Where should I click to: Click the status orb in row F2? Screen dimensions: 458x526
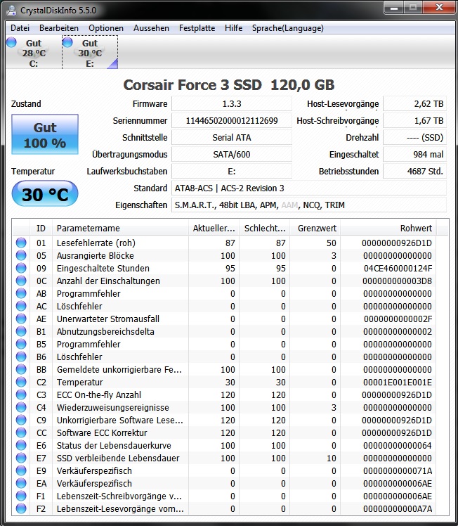21,508
